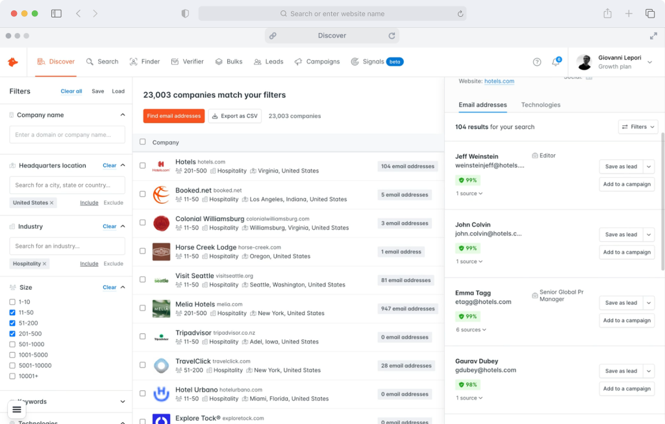Image resolution: width=665 pixels, height=424 pixels.
Task: Open the Finder tab
Action: point(145,62)
